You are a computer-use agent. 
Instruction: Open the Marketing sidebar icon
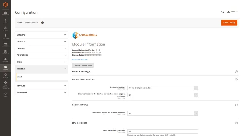(5, 45)
